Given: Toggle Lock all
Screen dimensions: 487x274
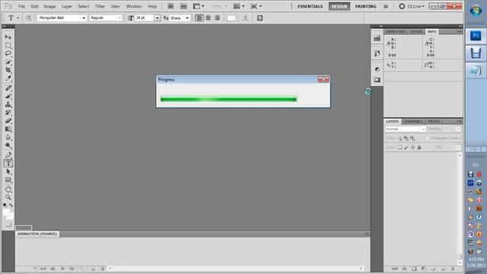Looking at the screenshot, I should [x=419, y=147].
